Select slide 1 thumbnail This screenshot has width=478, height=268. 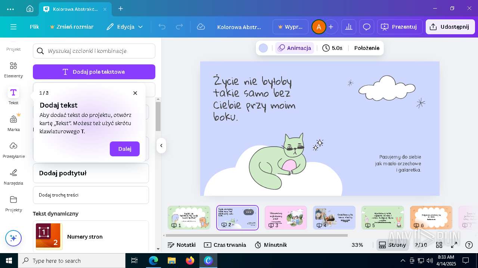189,217
